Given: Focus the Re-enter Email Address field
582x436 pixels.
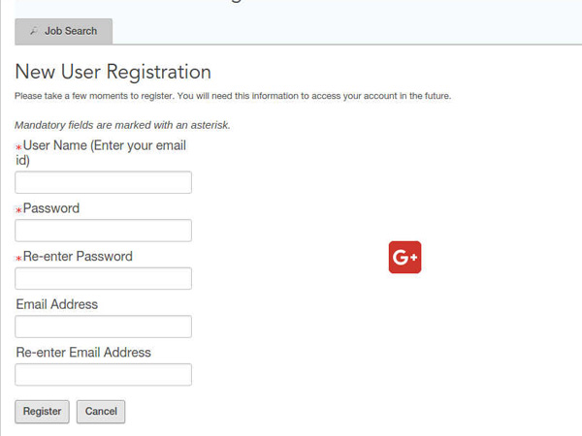Looking at the screenshot, I should (x=103, y=374).
